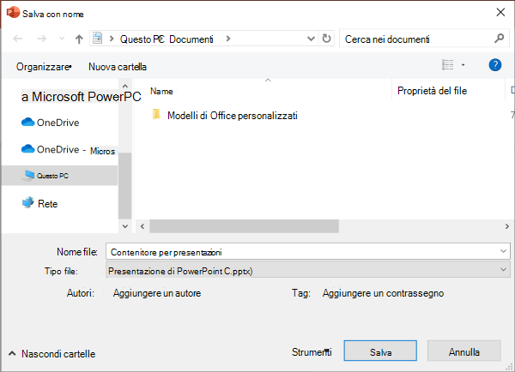
Task: Click Aggiungere un contrassegno
Action: click(383, 293)
